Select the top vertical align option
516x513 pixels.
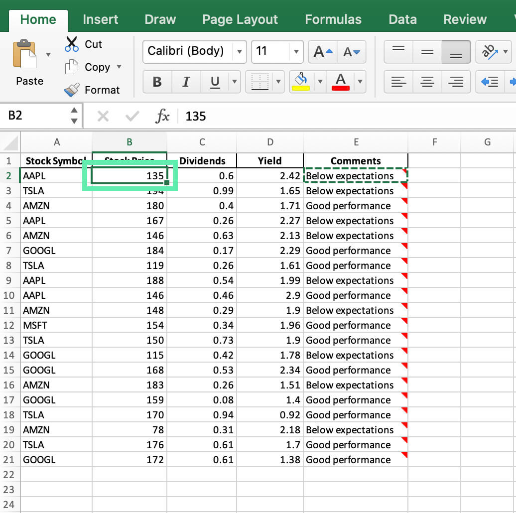(398, 52)
